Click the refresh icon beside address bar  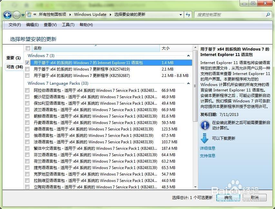188,15
